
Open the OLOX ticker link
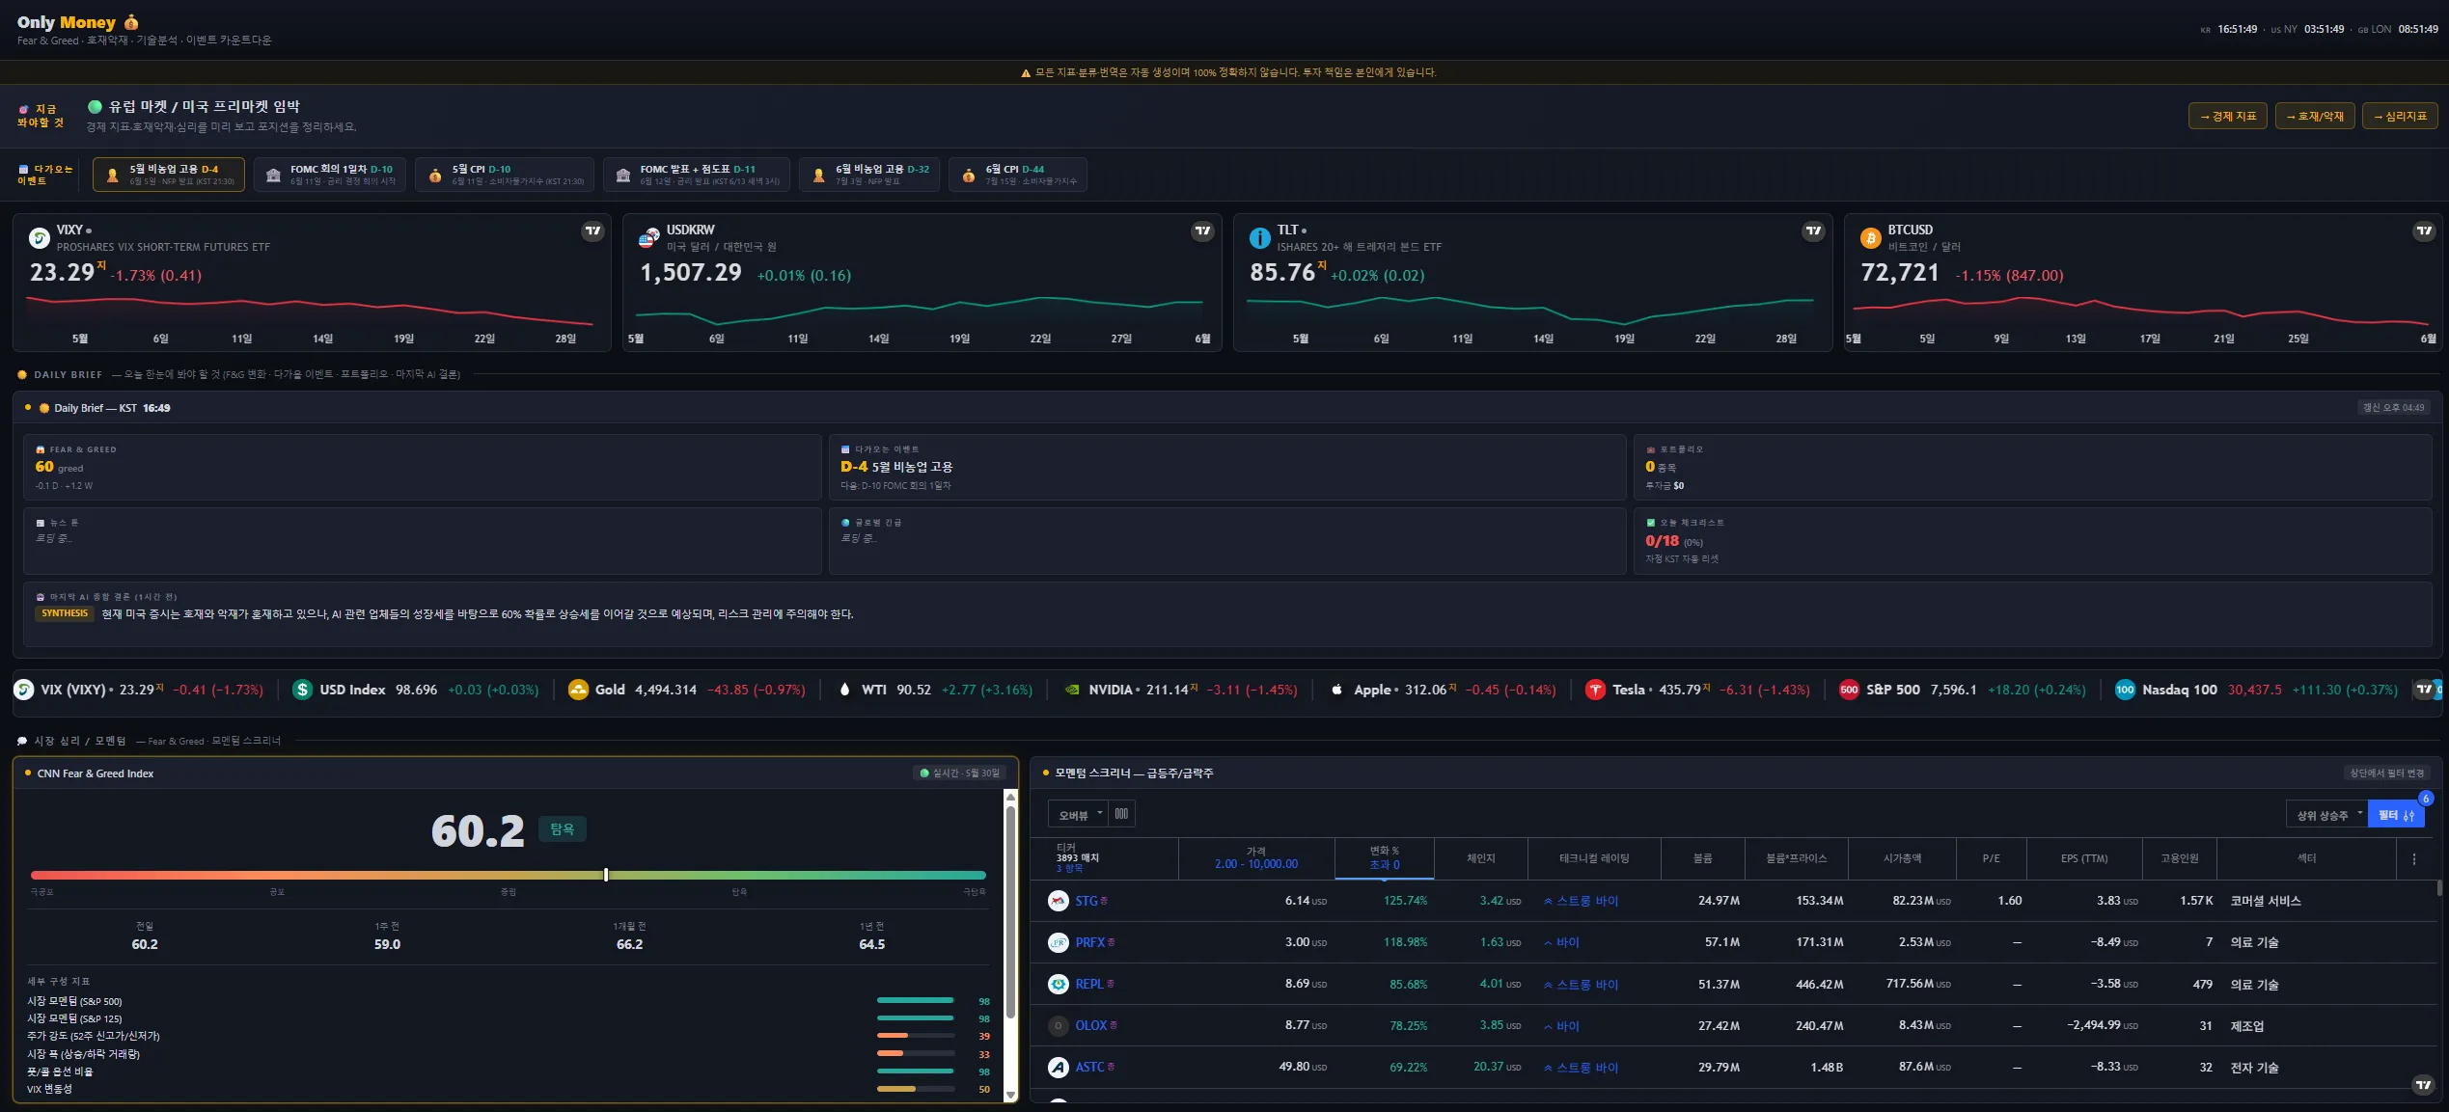click(x=1091, y=1025)
